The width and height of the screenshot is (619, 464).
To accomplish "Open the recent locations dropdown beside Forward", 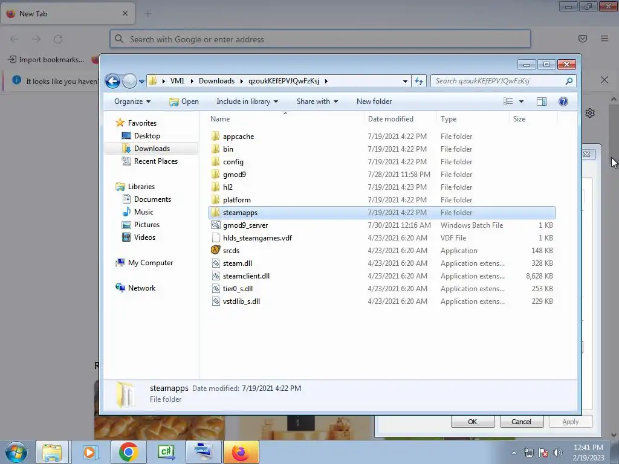I will 141,82.
